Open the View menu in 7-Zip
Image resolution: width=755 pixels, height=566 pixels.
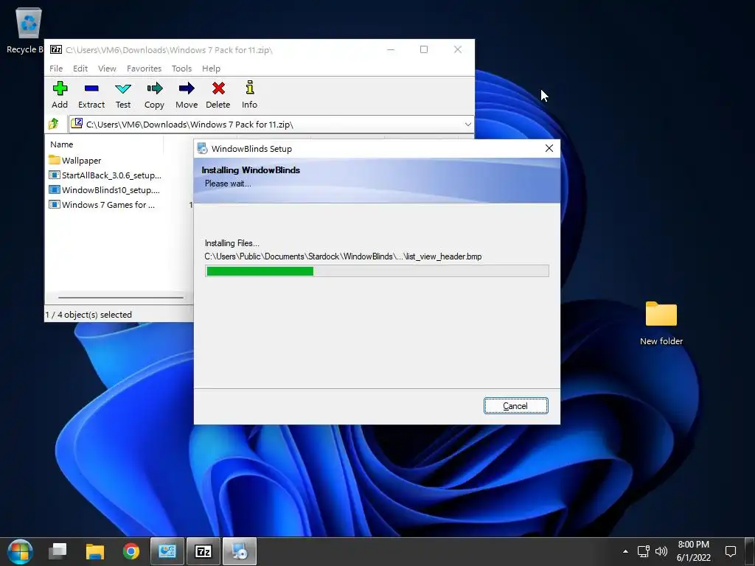(107, 69)
